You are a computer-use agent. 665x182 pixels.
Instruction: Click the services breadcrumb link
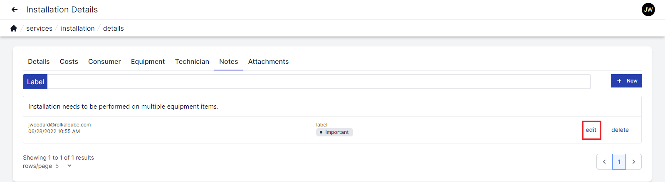[x=39, y=28]
